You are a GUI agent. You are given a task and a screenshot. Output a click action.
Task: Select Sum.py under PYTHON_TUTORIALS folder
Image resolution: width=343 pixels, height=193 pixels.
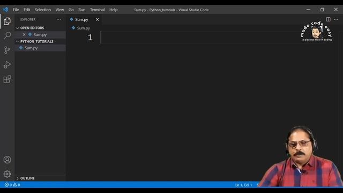[40, 48]
